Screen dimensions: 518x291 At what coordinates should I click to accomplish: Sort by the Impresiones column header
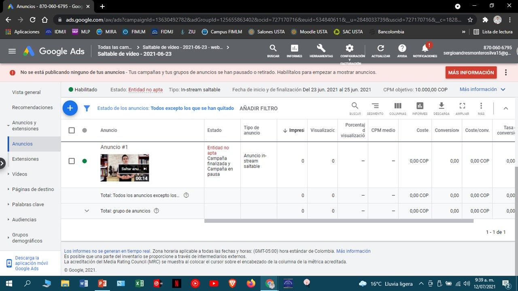(294, 130)
